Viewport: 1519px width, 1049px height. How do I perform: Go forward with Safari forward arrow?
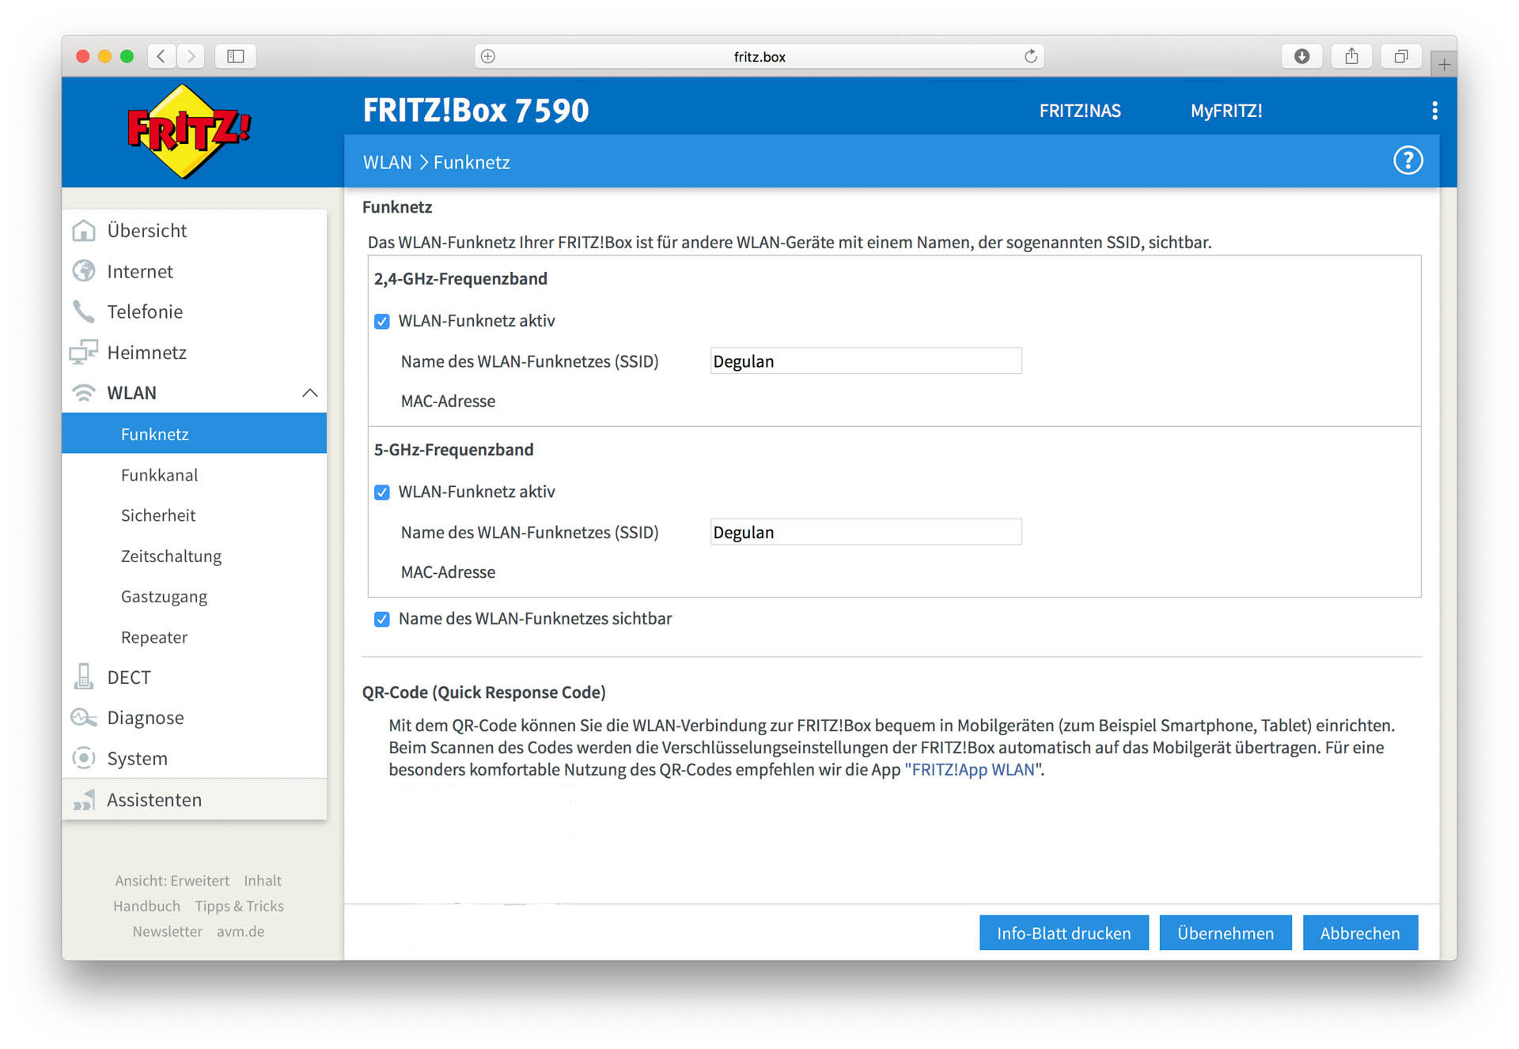point(191,56)
